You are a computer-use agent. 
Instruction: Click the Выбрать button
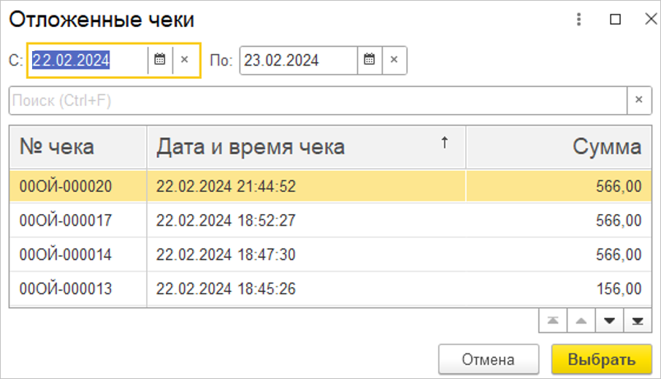click(601, 359)
